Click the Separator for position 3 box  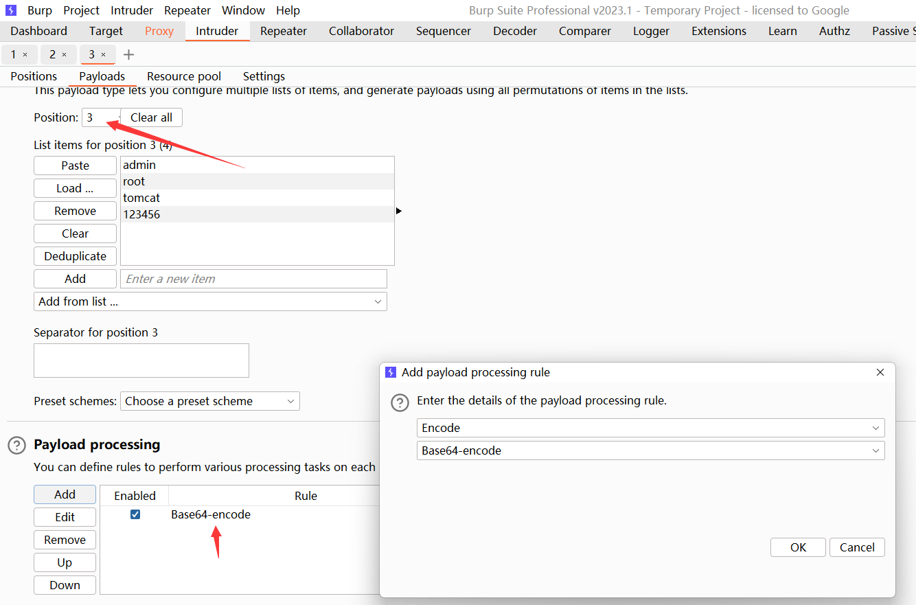[x=141, y=361]
